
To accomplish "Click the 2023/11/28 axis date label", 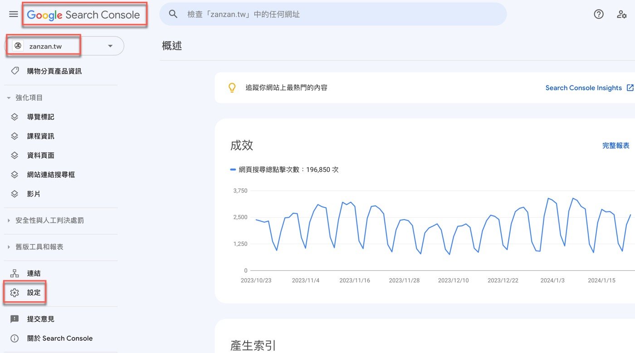I will point(404,280).
